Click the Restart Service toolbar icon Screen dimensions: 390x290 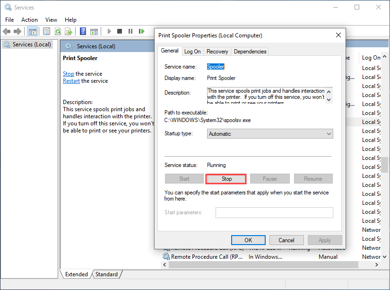[x=141, y=31]
